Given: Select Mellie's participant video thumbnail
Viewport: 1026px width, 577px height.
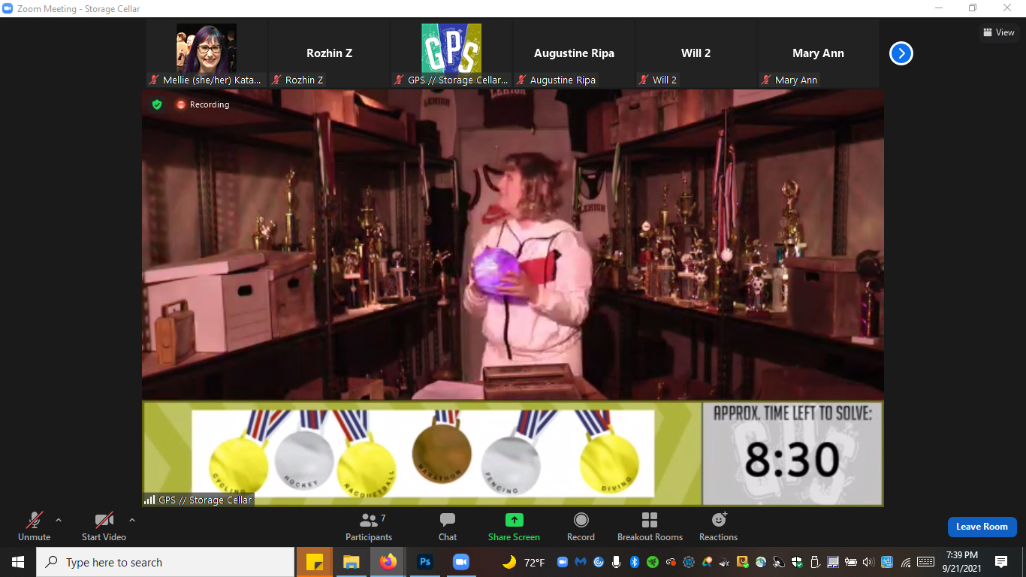Looking at the screenshot, I should 207,53.
